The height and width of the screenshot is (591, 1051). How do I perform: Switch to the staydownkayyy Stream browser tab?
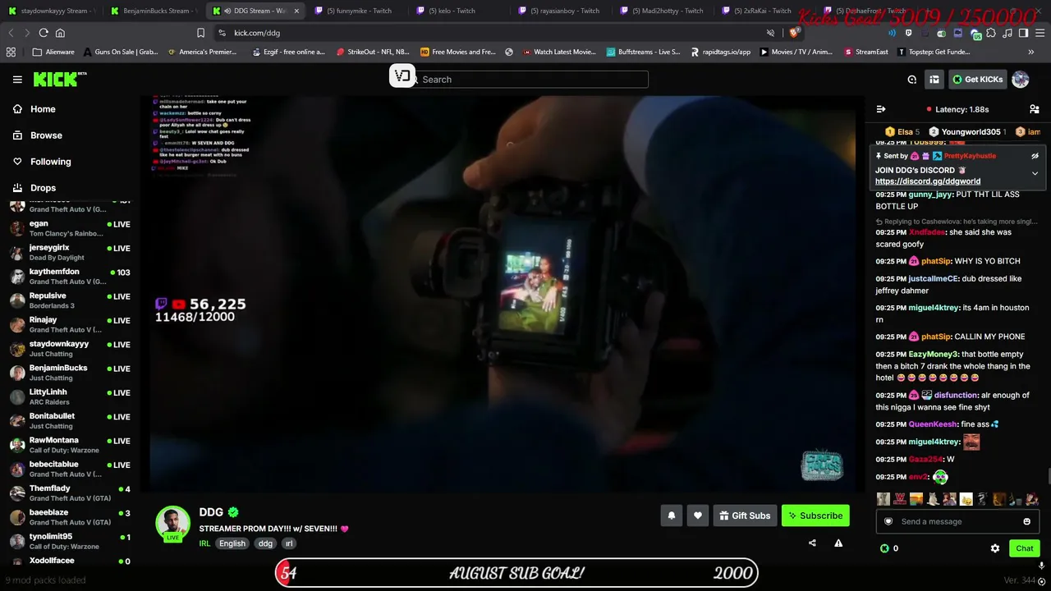[52, 11]
